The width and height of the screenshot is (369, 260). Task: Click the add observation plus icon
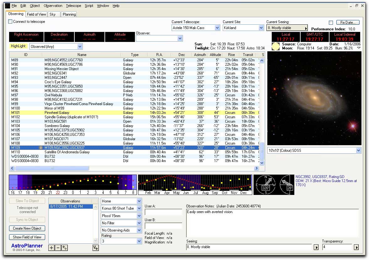(51, 248)
